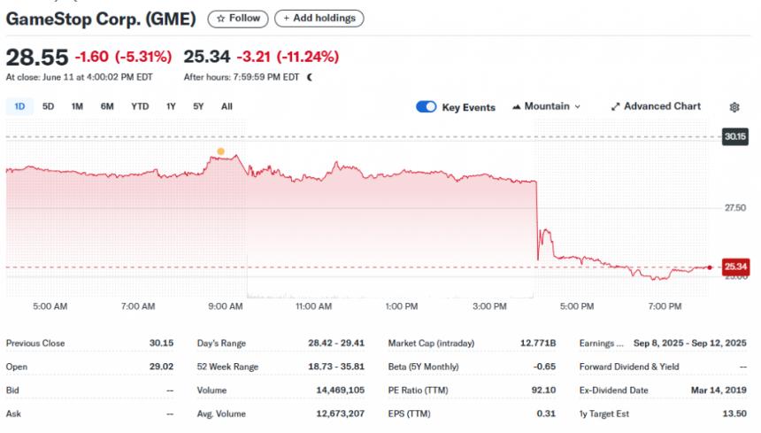
Task: Open the Mountain chart type dropdown
Action: (546, 106)
